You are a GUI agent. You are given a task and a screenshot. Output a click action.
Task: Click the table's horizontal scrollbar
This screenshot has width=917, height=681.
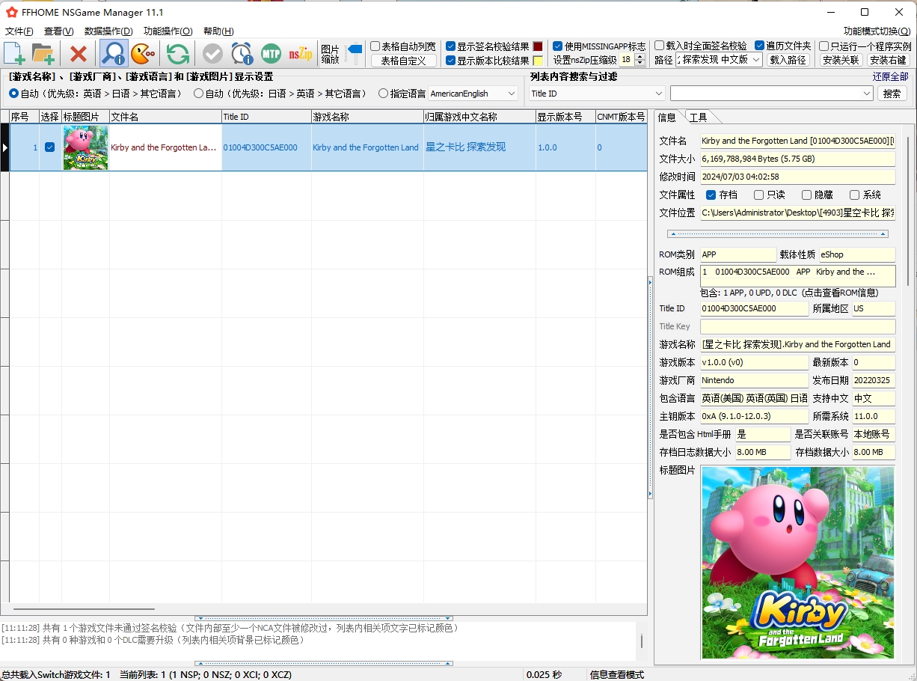84,609
